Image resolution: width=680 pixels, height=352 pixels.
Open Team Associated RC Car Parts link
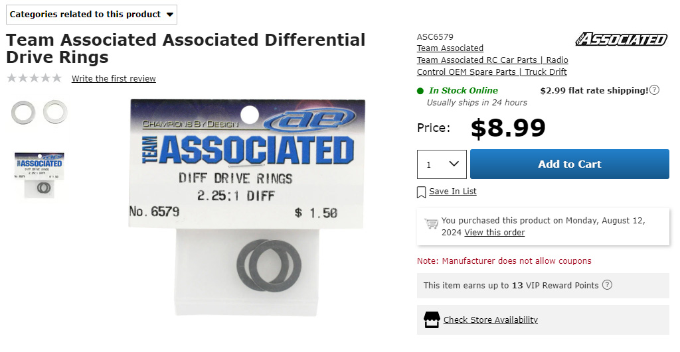click(492, 66)
